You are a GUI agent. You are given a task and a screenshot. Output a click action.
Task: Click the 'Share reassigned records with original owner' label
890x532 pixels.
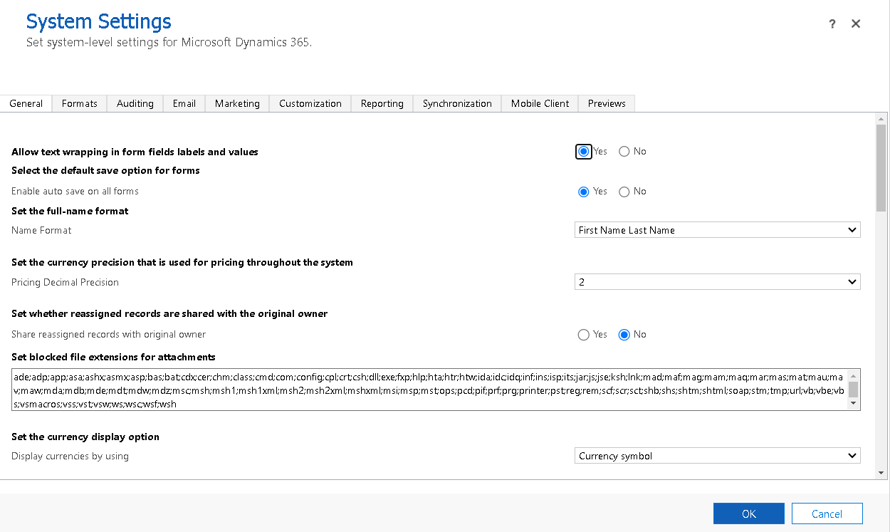click(x=109, y=335)
